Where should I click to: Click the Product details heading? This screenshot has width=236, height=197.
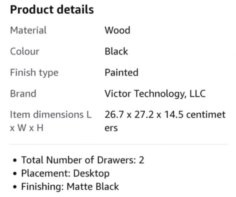[52, 10]
